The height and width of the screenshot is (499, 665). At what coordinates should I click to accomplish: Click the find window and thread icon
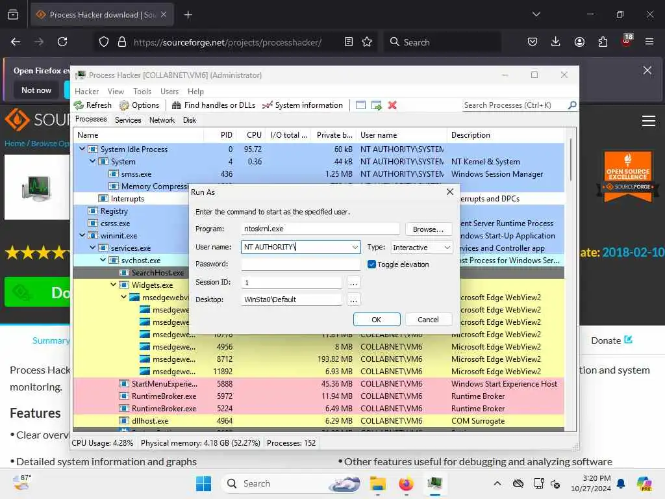point(376,105)
